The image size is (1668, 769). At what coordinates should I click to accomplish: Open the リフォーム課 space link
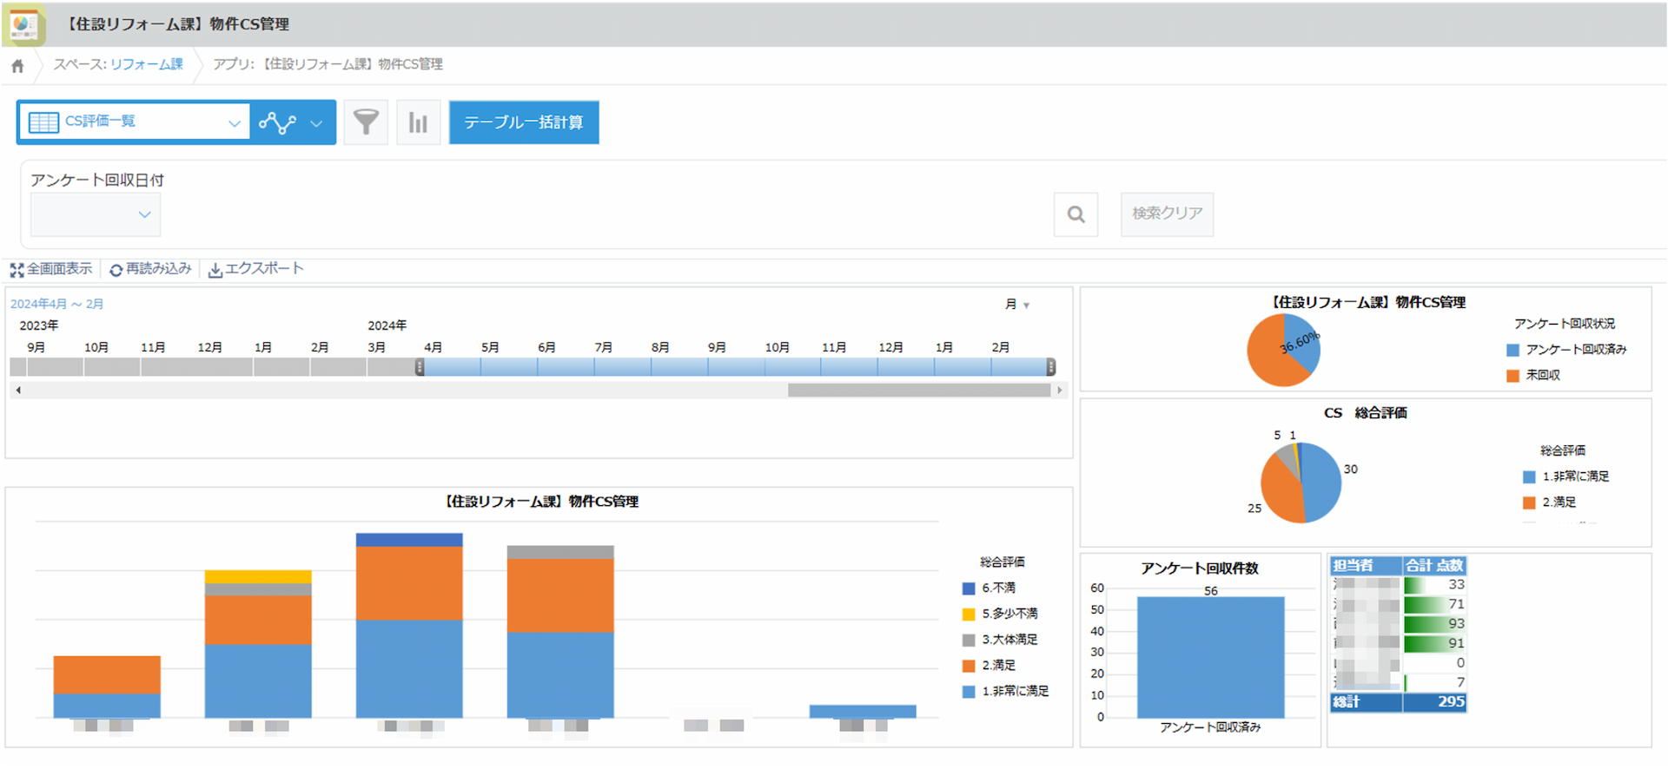(x=146, y=64)
